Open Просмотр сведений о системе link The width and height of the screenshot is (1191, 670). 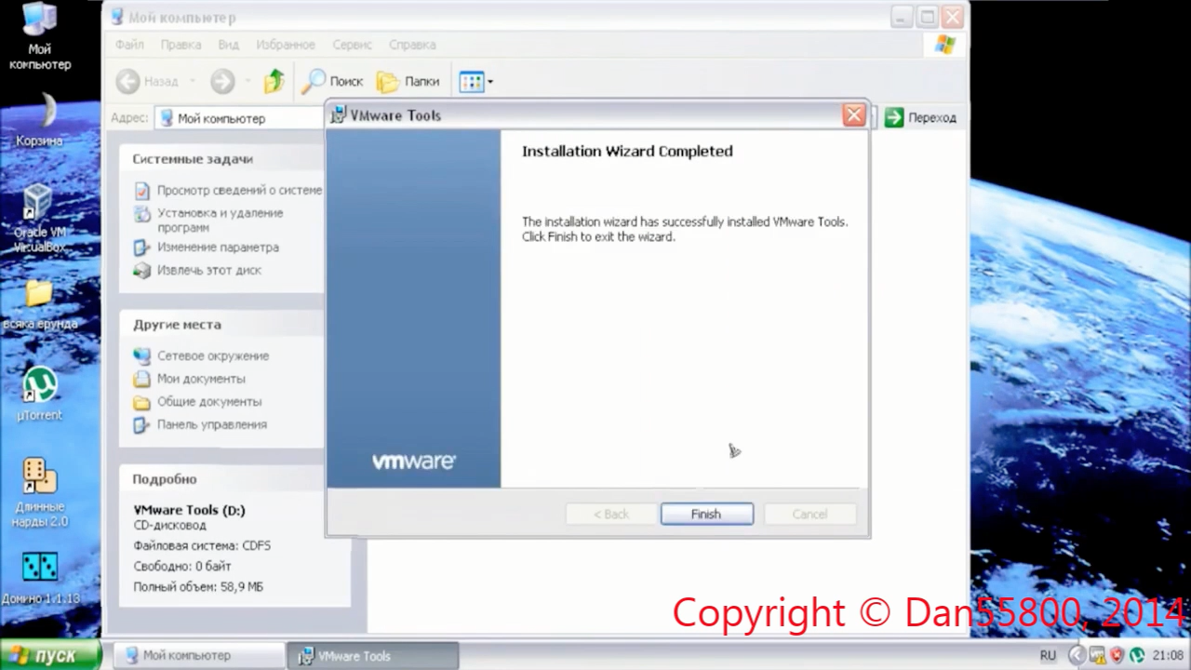click(x=239, y=190)
